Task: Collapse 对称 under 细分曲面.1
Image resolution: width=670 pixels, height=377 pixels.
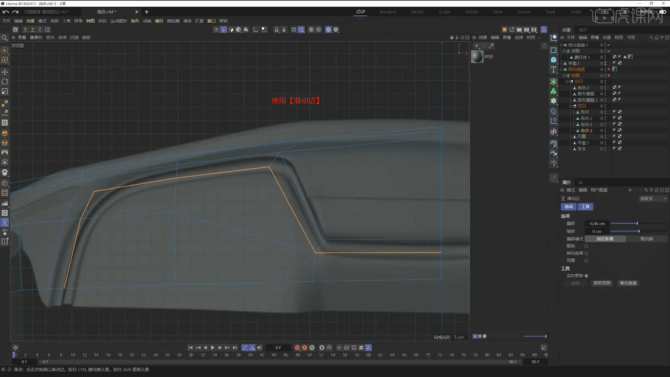Action: click(564, 51)
